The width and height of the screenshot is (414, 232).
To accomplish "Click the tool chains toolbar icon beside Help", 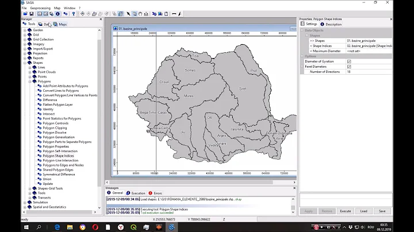I will coord(66,14).
